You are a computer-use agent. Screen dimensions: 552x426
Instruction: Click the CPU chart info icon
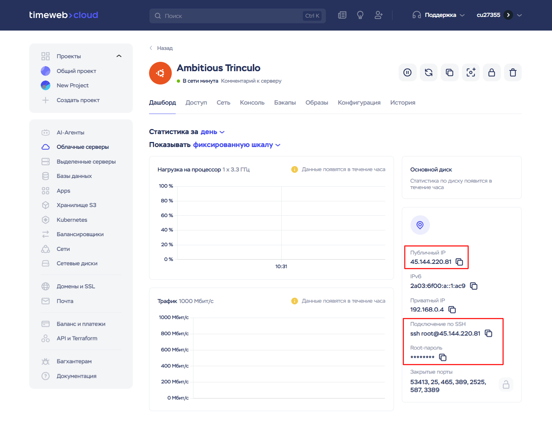pyautogui.click(x=295, y=169)
